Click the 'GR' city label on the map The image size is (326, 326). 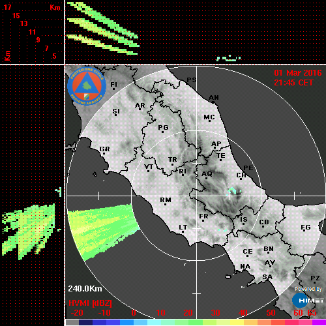104,149
